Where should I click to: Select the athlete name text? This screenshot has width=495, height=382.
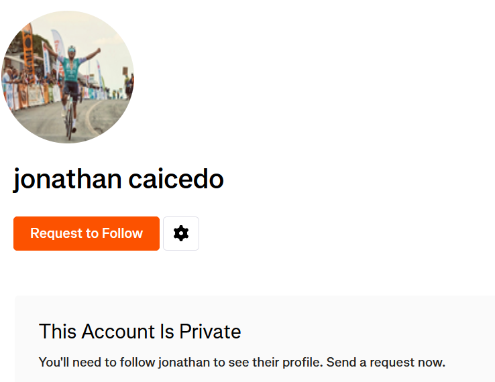[118, 179]
